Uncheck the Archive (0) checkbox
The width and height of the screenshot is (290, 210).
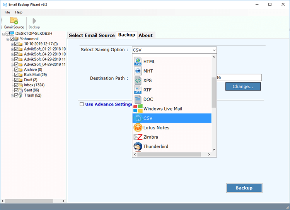tap(16, 69)
